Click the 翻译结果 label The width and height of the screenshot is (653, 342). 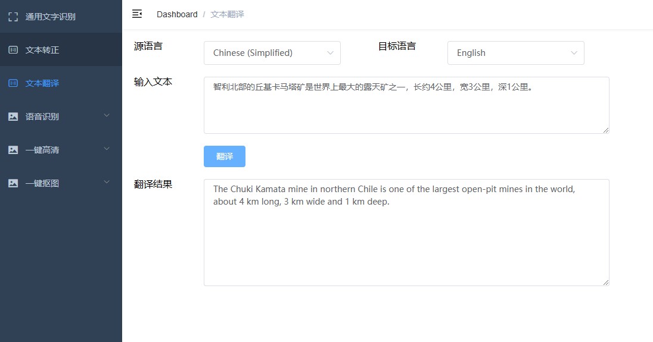coord(153,184)
